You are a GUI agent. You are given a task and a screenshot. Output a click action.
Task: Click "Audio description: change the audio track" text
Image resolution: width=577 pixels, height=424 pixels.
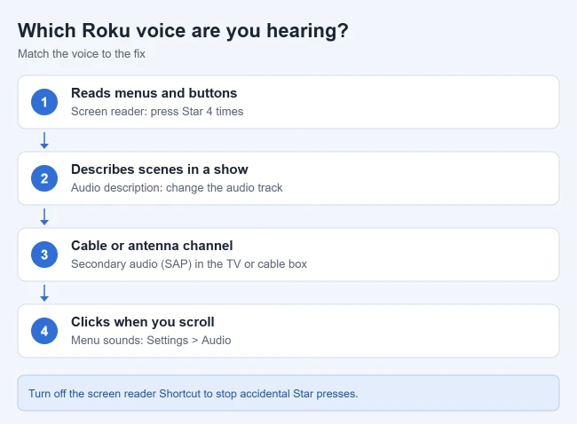pos(177,187)
